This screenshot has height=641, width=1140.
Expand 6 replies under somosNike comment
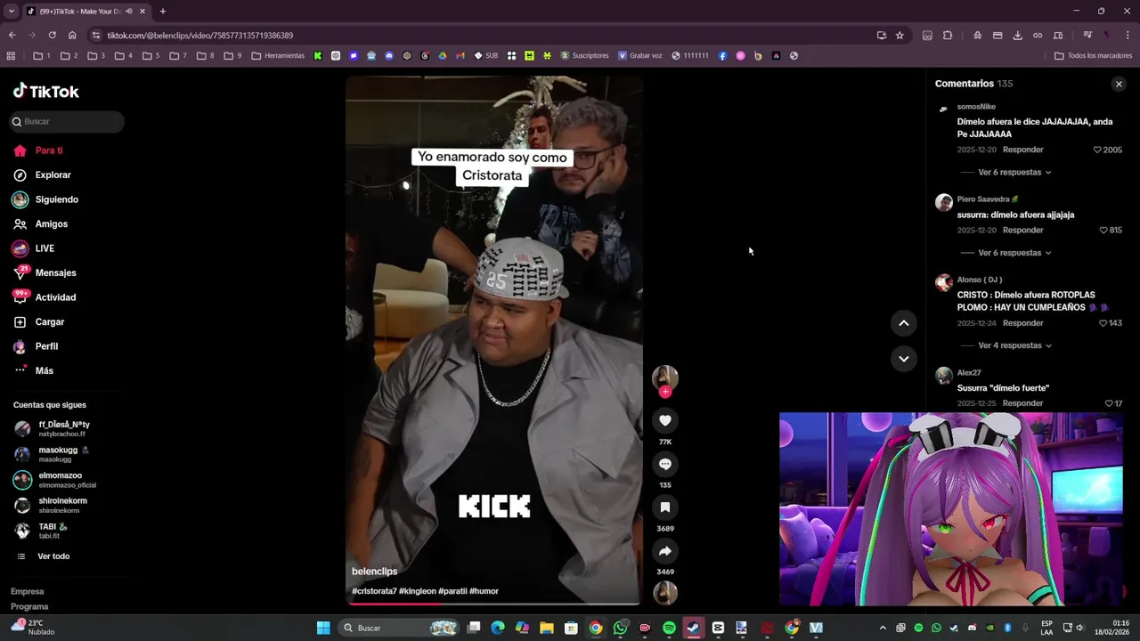pos(1014,172)
